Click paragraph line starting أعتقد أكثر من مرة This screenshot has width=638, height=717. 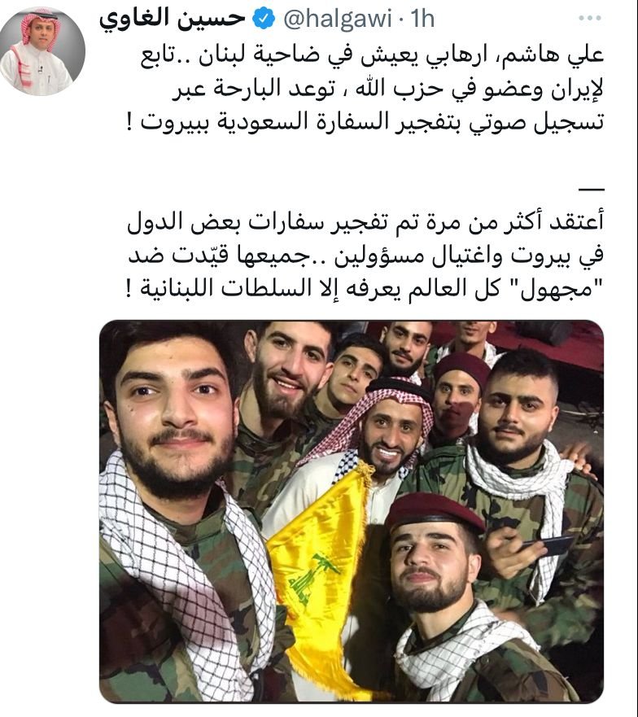coord(366,222)
